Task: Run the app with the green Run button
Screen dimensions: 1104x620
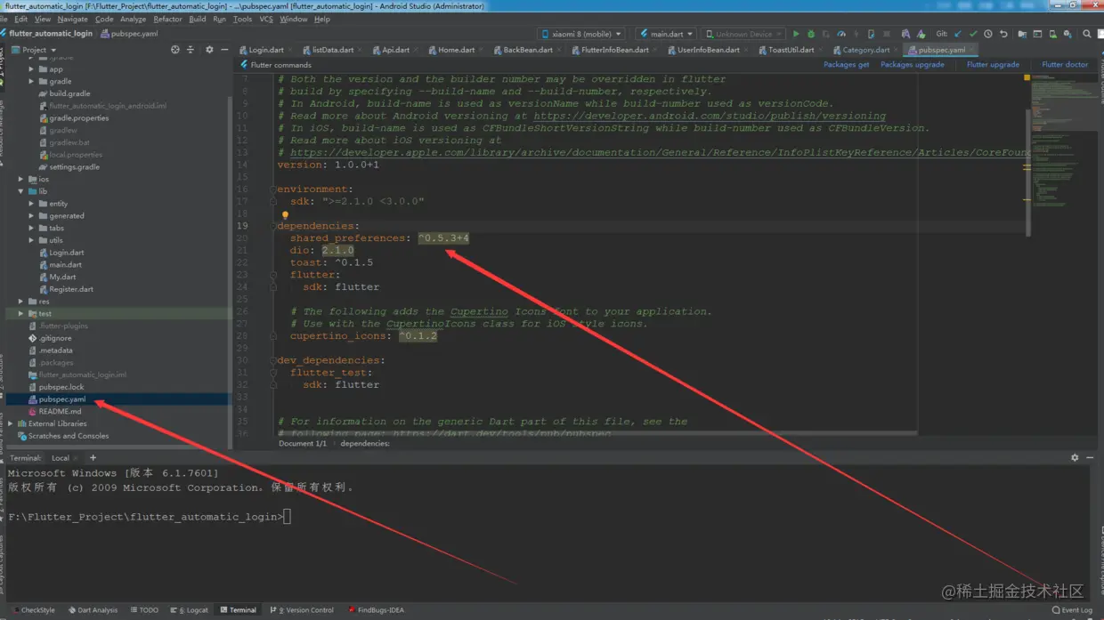Action: pyautogui.click(x=796, y=34)
